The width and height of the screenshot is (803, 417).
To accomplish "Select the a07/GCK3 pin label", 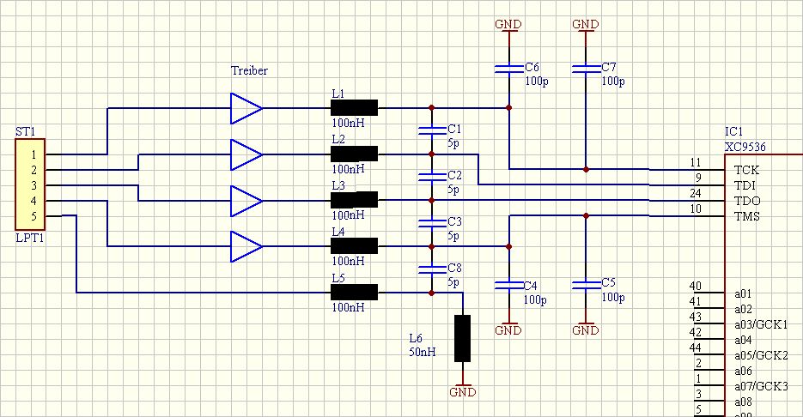I will click(x=761, y=386).
